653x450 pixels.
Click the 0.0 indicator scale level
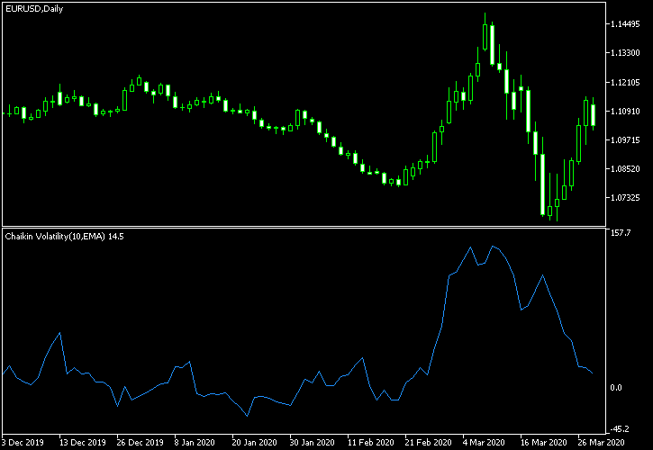[x=616, y=388]
